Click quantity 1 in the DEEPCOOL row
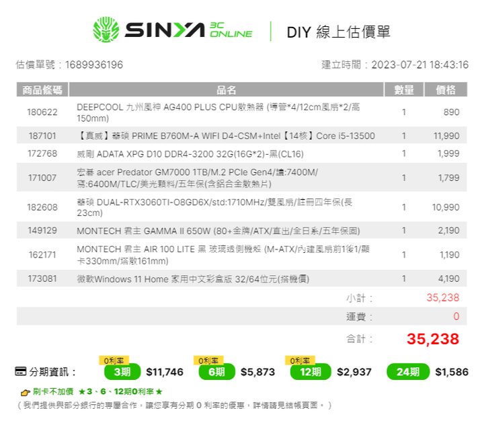The height and width of the screenshot is (425, 484). coord(404,112)
